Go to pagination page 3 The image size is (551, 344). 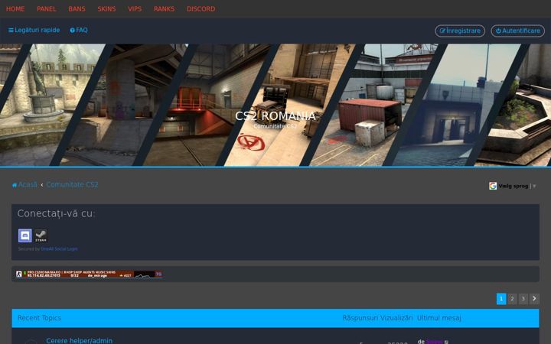coord(523,299)
